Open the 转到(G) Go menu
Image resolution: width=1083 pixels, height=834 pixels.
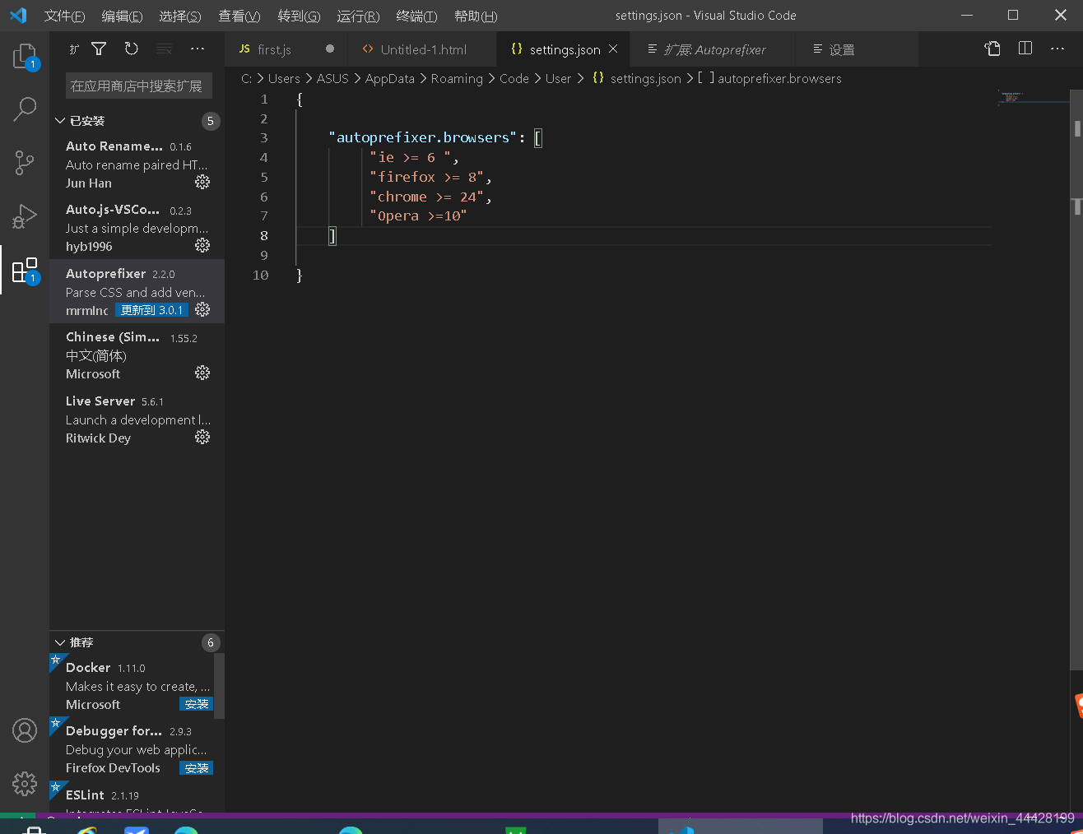pos(299,16)
